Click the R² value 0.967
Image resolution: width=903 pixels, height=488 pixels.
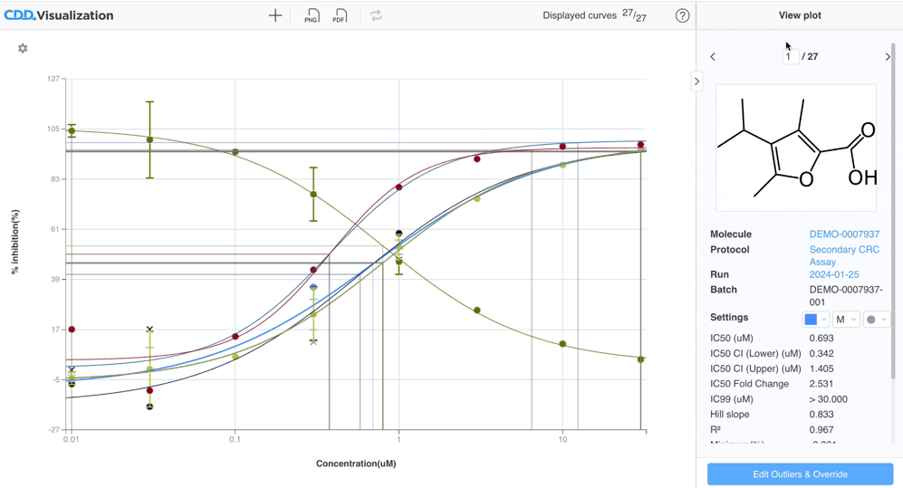[821, 429]
